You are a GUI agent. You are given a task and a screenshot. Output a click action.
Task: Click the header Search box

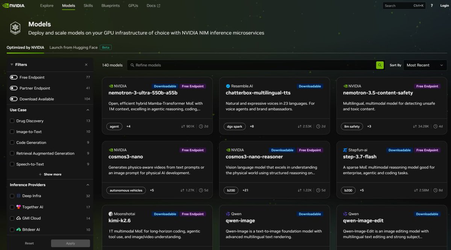[404, 6]
